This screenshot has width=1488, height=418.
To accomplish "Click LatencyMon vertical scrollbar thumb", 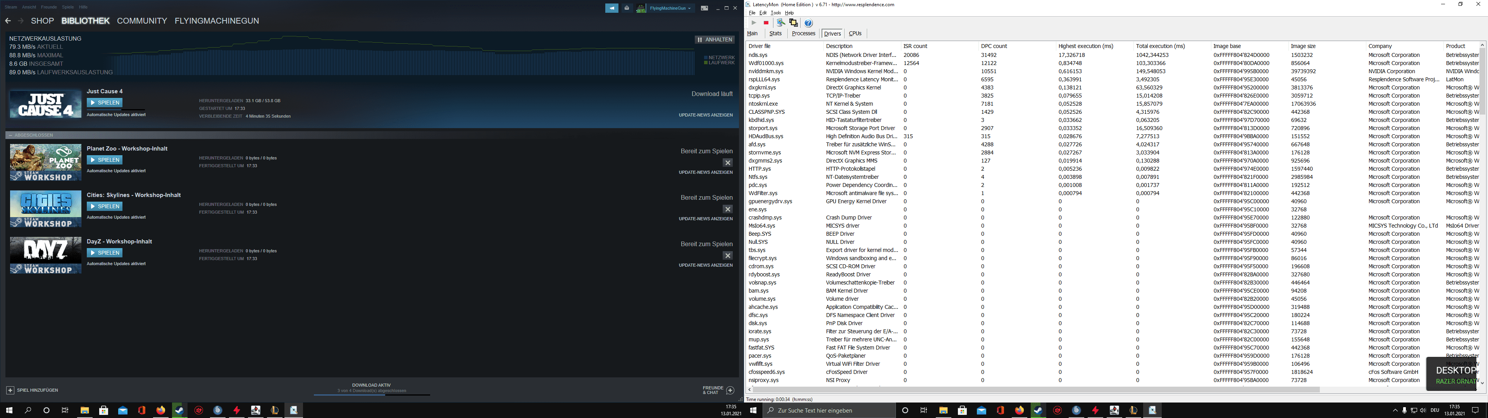I will [x=1482, y=81].
